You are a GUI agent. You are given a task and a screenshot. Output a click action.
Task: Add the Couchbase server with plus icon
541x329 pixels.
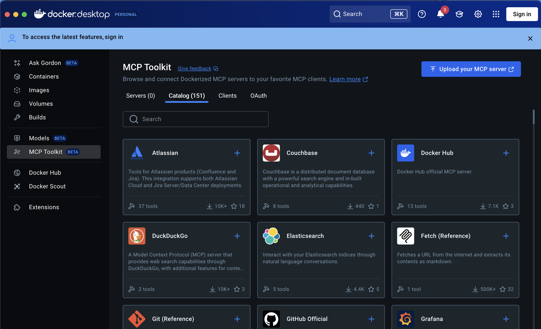pos(372,153)
